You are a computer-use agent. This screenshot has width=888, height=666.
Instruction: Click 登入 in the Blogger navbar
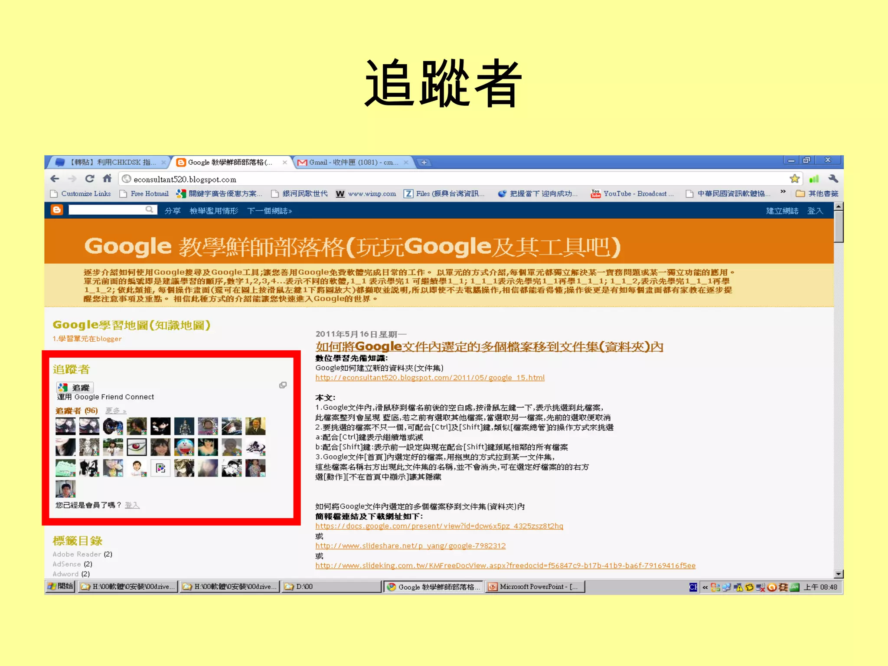(815, 211)
